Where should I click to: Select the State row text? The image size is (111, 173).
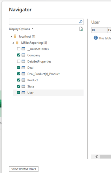click(x=31, y=86)
